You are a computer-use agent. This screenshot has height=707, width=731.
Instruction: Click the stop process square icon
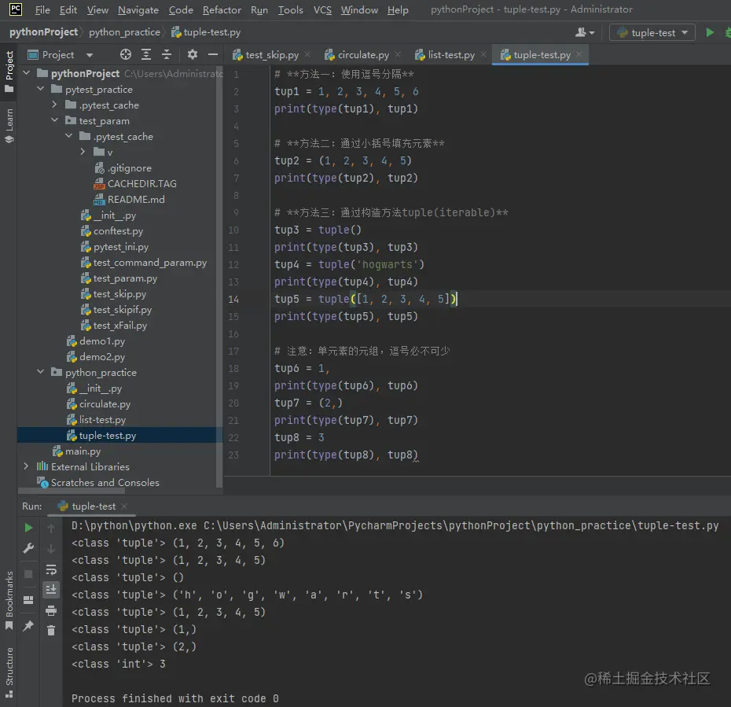point(28,574)
